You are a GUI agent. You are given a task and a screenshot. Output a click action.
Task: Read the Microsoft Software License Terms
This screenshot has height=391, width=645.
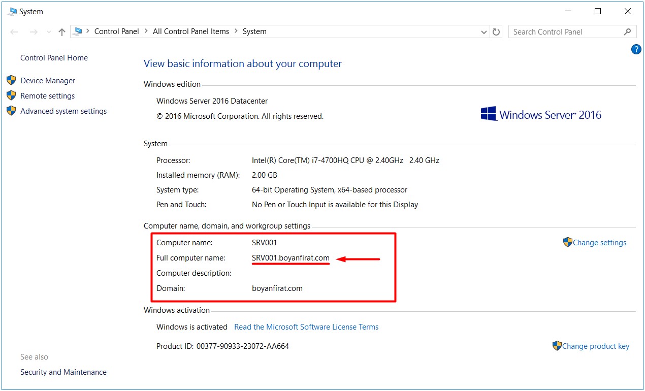(x=306, y=327)
